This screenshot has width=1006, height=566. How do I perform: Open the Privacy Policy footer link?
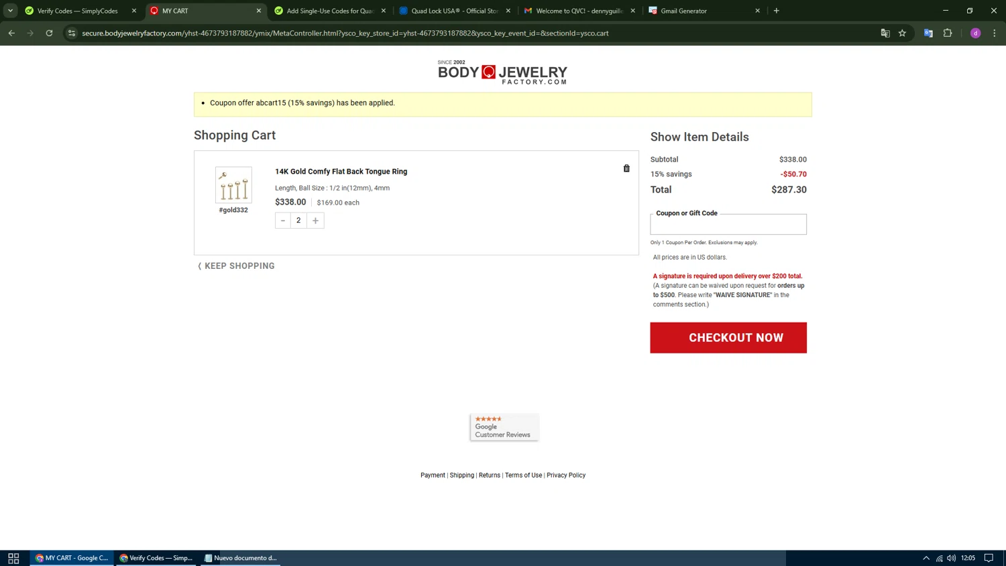pos(566,475)
